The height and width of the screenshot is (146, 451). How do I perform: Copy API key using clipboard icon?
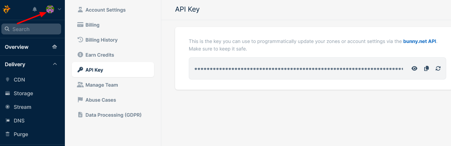(x=426, y=69)
